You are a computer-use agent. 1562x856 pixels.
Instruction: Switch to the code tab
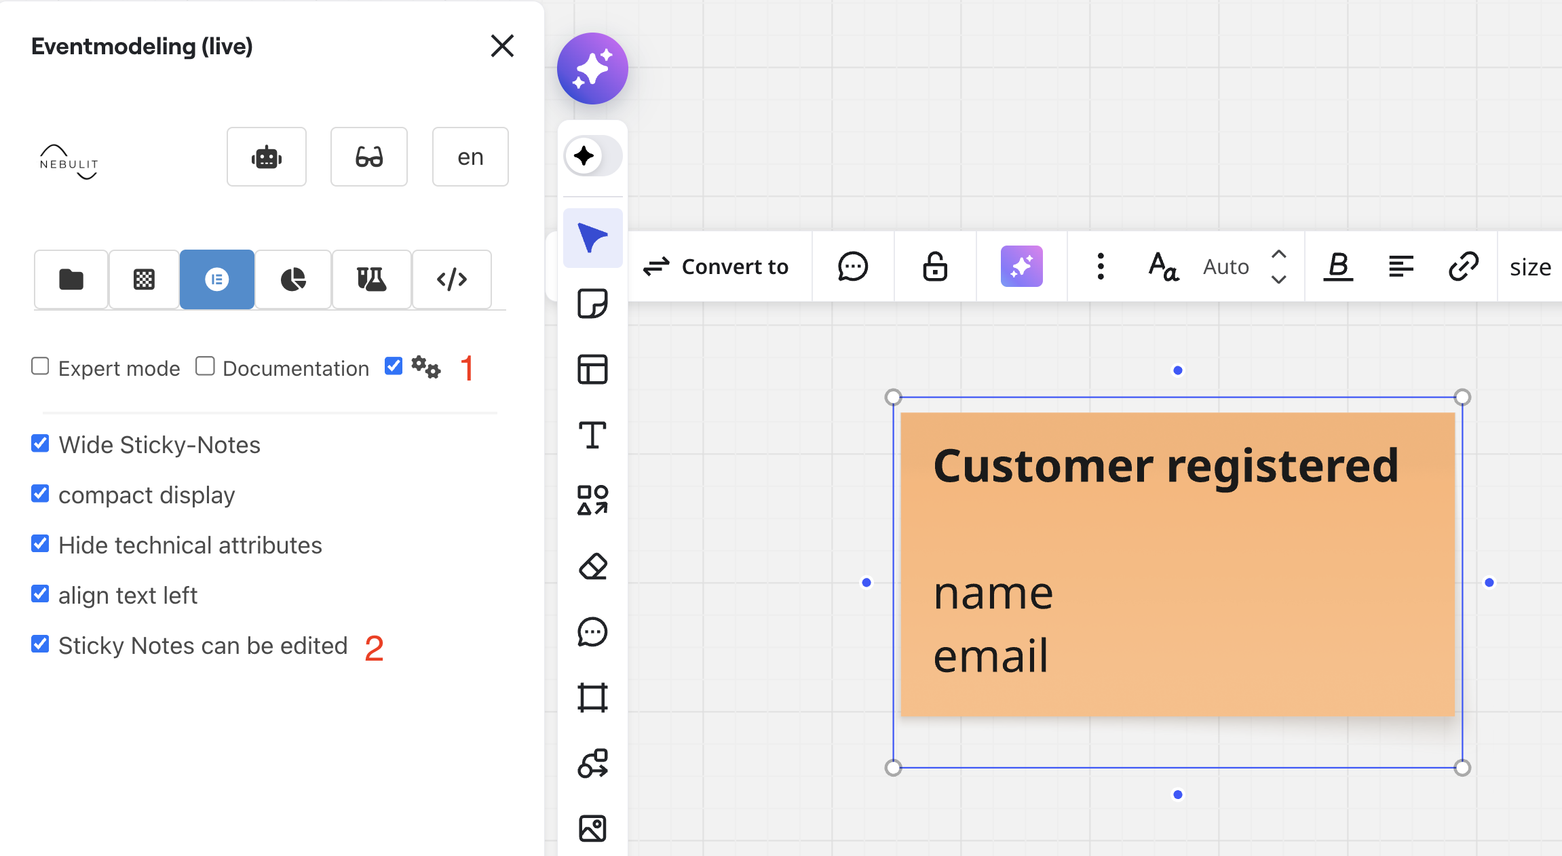pos(452,279)
